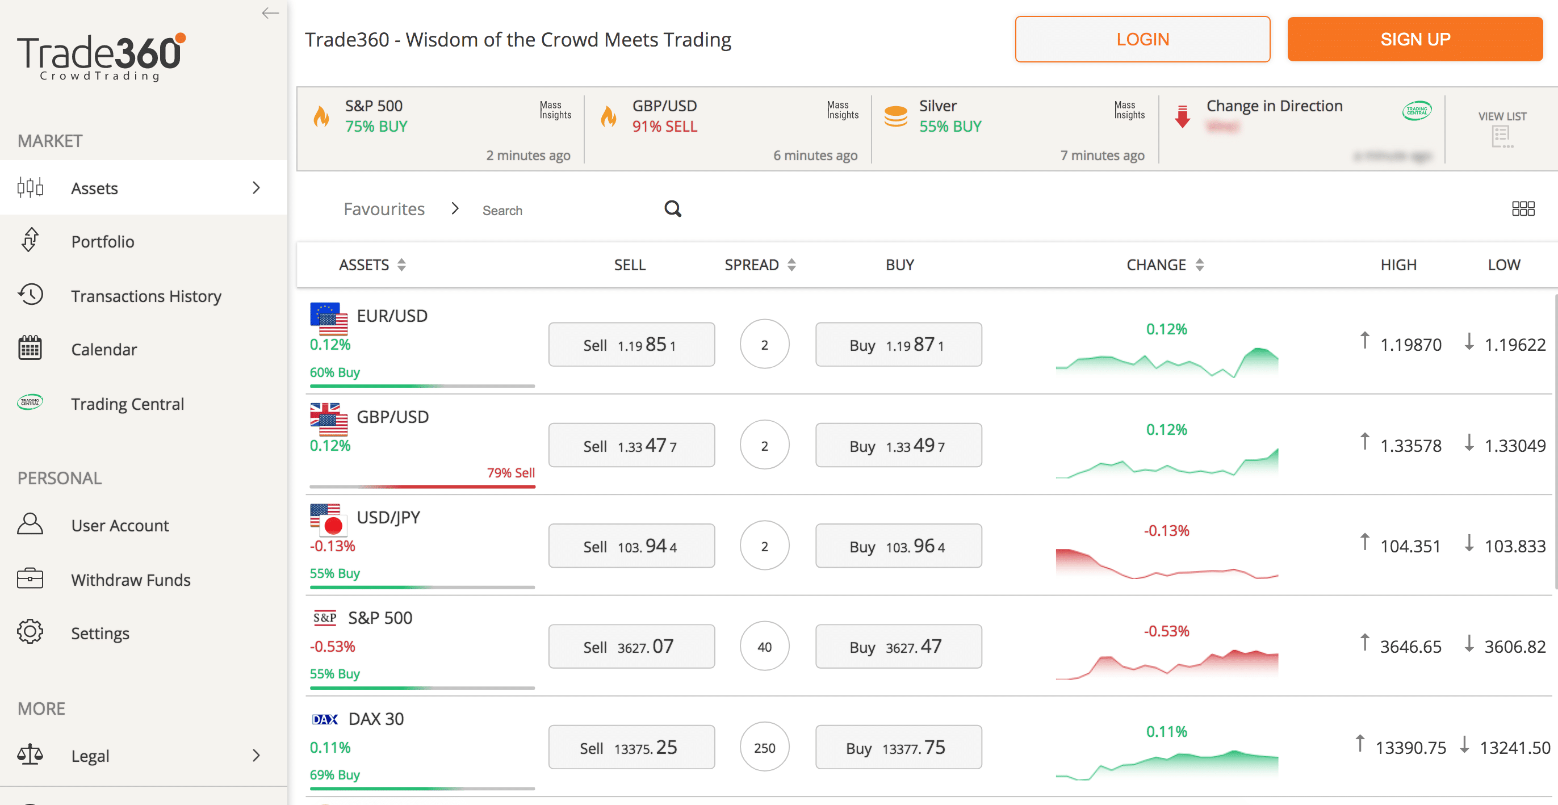Open Withdraw Funds in the sidebar
Viewport: 1558px width, 805px height.
(143, 580)
